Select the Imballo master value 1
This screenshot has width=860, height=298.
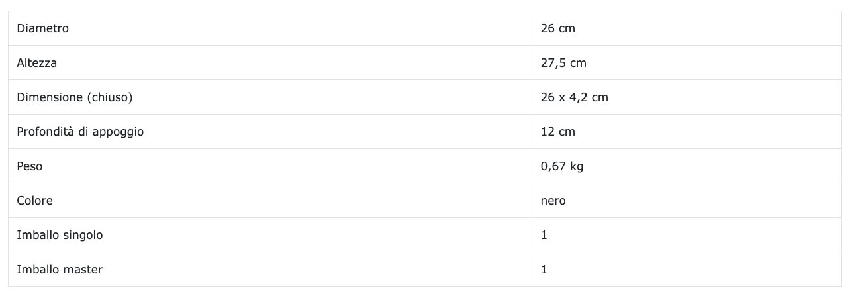[x=544, y=270]
